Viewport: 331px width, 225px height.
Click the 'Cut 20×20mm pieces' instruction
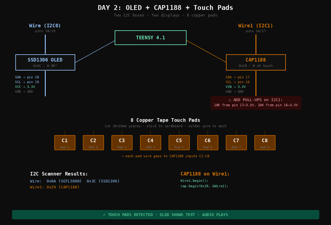coord(165,126)
